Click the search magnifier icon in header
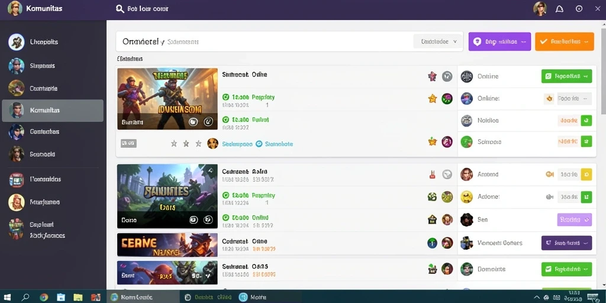This screenshot has height=303, width=606. pyautogui.click(x=120, y=8)
